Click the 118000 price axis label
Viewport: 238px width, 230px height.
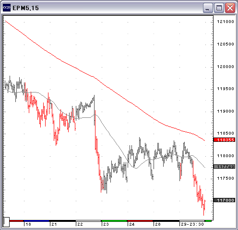[x=226, y=156]
